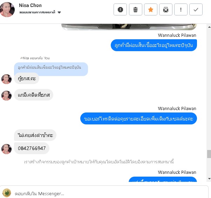Click the Nisa reply indicator arrow icon
211x198 pixels.
coord(21,58)
